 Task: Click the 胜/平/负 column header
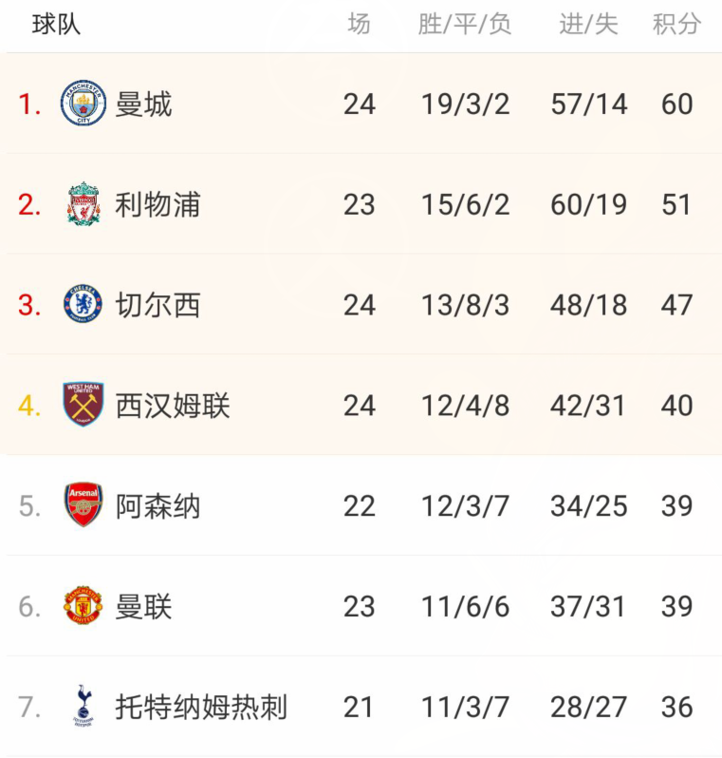point(465,24)
